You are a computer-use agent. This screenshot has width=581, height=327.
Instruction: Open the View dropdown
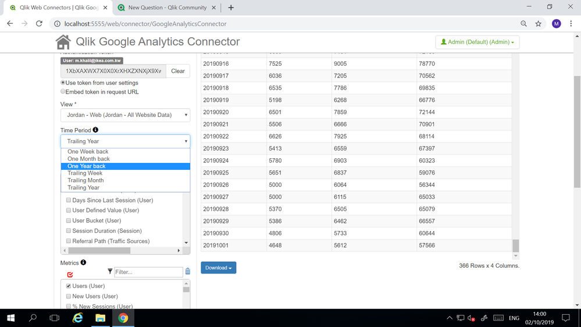(x=125, y=115)
